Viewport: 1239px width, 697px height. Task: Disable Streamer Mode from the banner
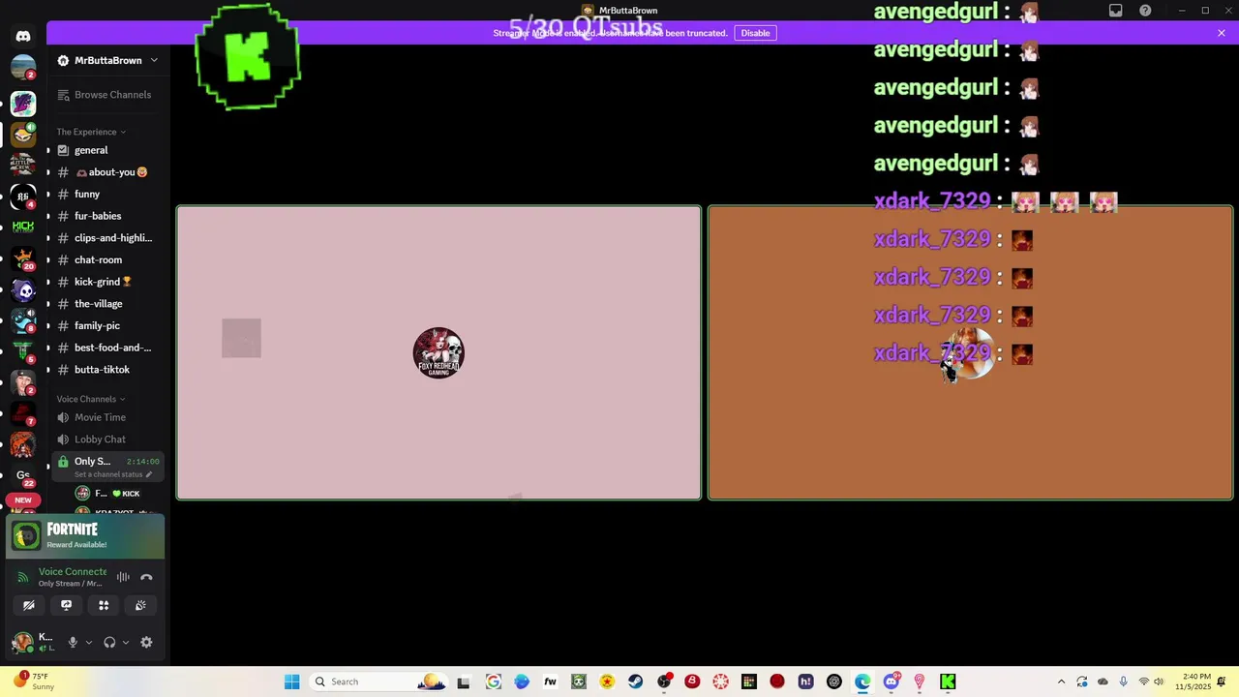click(x=755, y=33)
